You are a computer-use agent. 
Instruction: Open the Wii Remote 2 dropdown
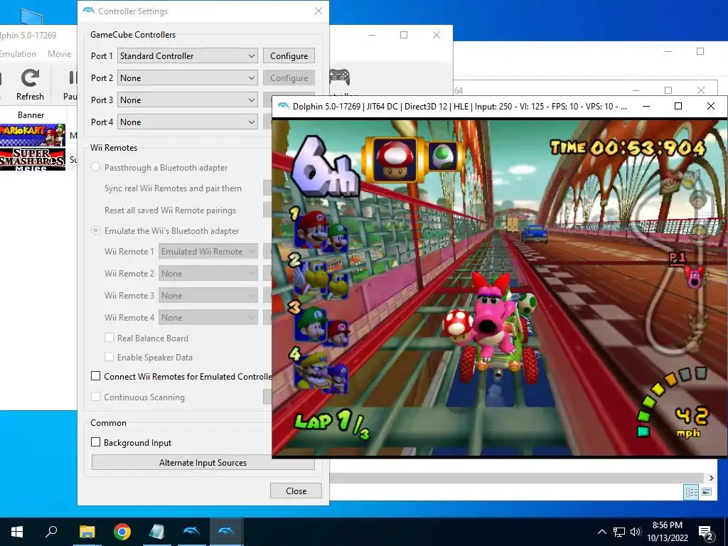208,274
